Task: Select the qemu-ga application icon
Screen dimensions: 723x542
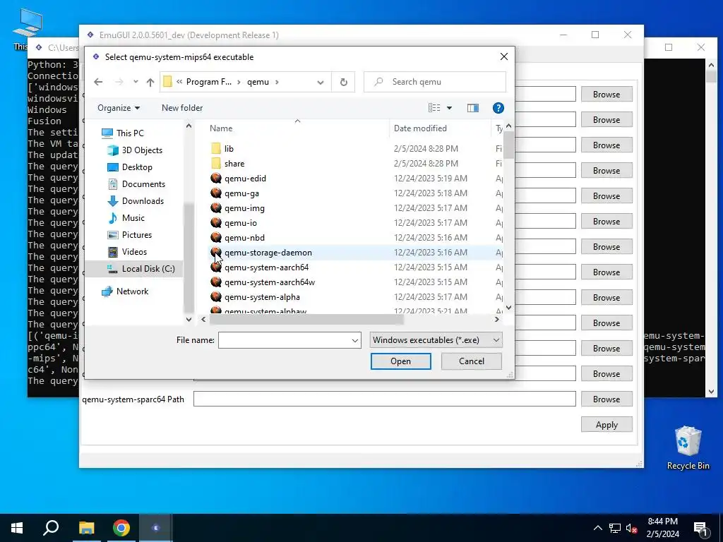Action: pos(216,193)
